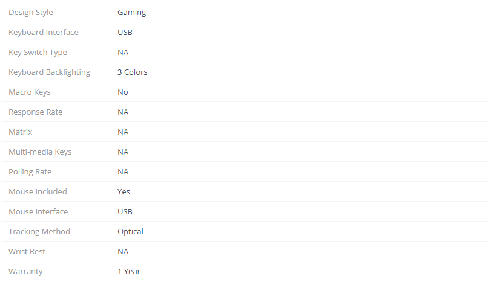Select the No value for Macro Keys
This screenshot has height=288, width=491.
(123, 92)
